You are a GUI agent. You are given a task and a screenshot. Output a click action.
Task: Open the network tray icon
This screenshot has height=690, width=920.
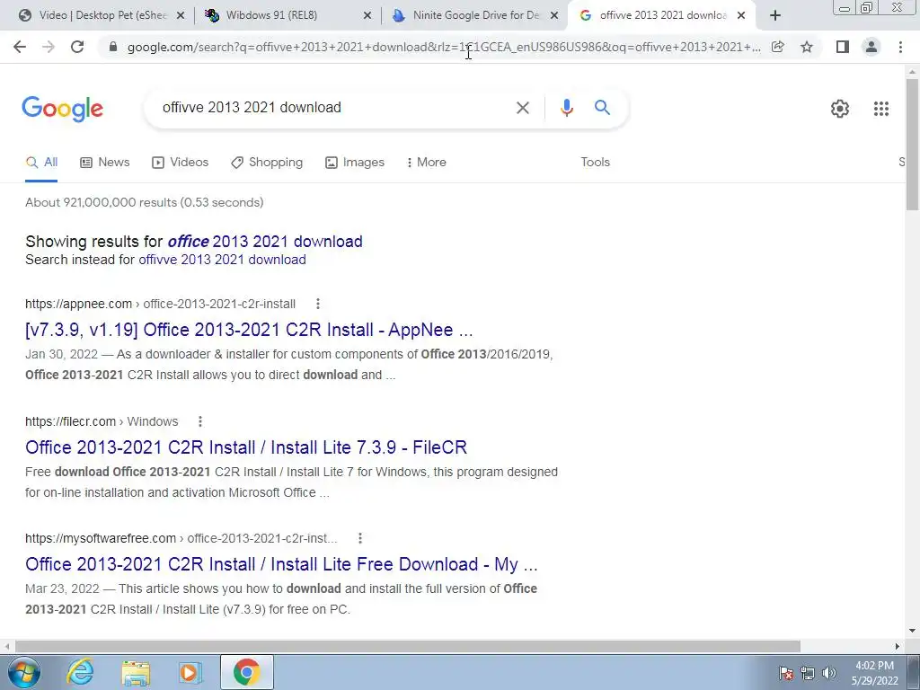(808, 673)
